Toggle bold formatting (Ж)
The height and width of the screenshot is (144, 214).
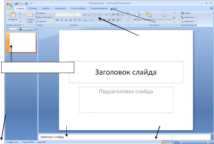57,20
